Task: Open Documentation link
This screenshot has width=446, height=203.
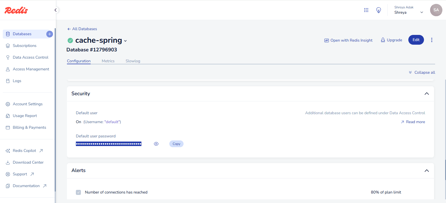Action: coord(26,186)
